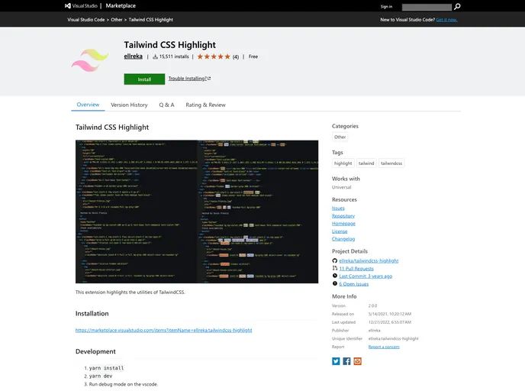525x391 pixels.
Task: Select the tailwindcss tag
Action: (x=391, y=163)
